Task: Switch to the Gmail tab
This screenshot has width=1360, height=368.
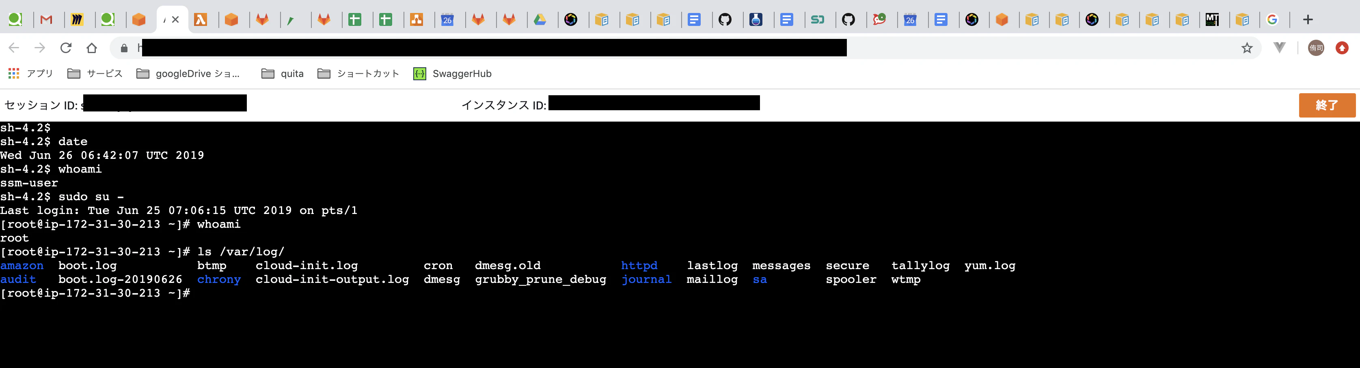Action: pyautogui.click(x=46, y=20)
